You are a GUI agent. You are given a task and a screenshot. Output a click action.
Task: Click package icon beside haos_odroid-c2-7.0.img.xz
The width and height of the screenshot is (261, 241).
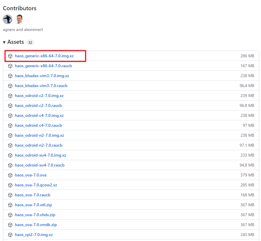[x=10, y=96]
